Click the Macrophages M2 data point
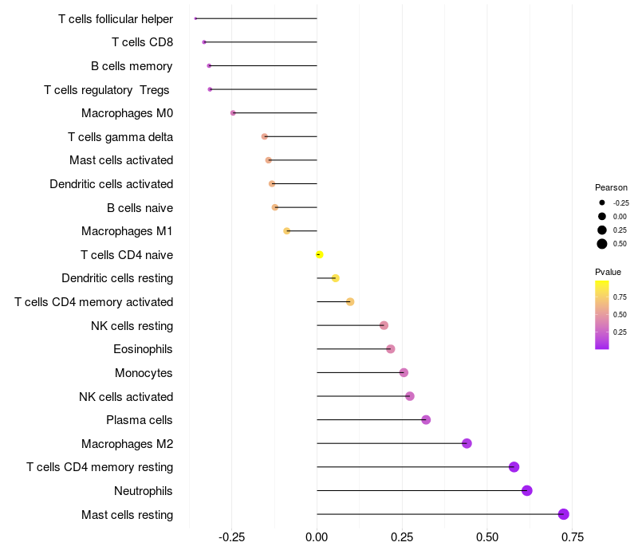This screenshot has width=638, height=558. (x=467, y=443)
